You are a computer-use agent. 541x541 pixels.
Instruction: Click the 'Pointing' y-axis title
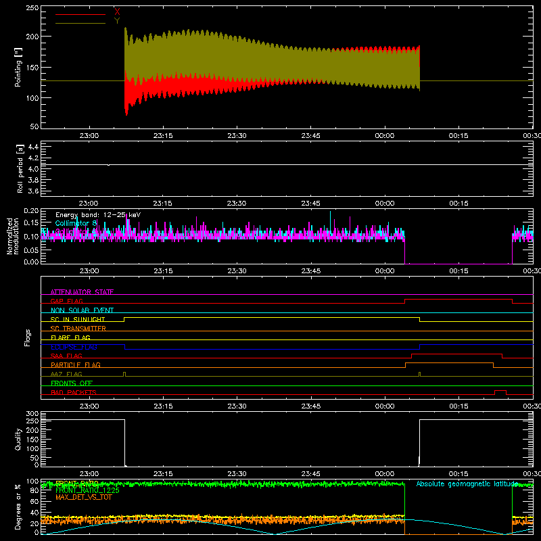18,67
